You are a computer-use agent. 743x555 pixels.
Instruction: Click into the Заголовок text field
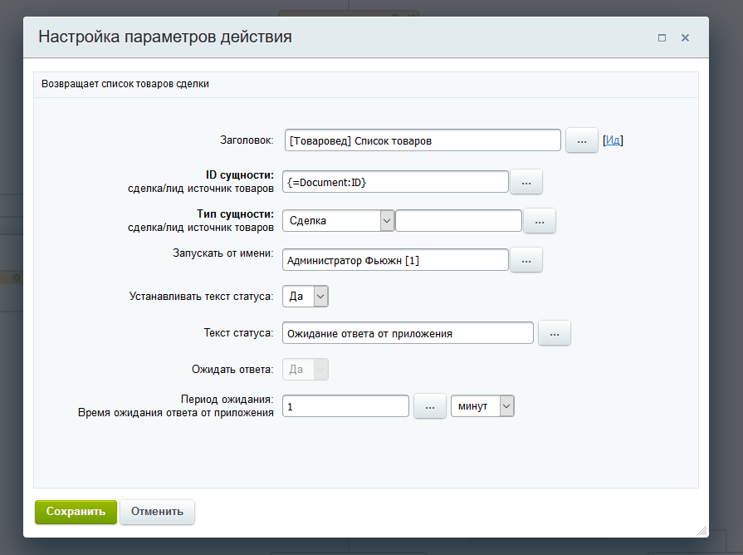click(423, 140)
